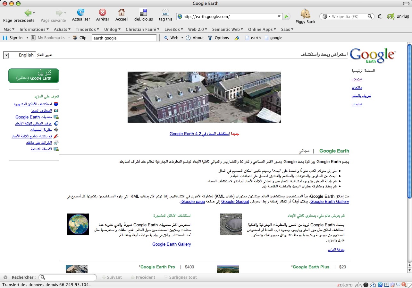Open the URL bar history dropdown
Image resolution: width=412 pixels, height=288 pixels.
pos(279,16)
